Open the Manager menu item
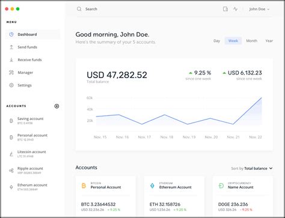This screenshot has height=218, width=285. tap(25, 73)
